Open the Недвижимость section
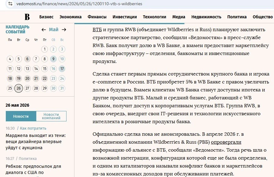274x177 pixels. pyautogui.click(x=206, y=17)
